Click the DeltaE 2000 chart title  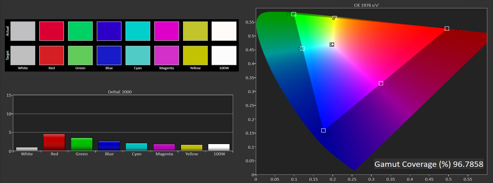(120, 92)
